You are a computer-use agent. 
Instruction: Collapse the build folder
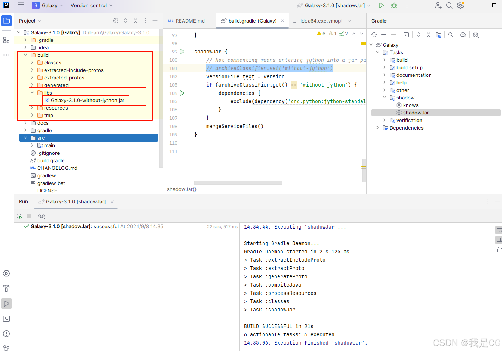click(x=26, y=55)
